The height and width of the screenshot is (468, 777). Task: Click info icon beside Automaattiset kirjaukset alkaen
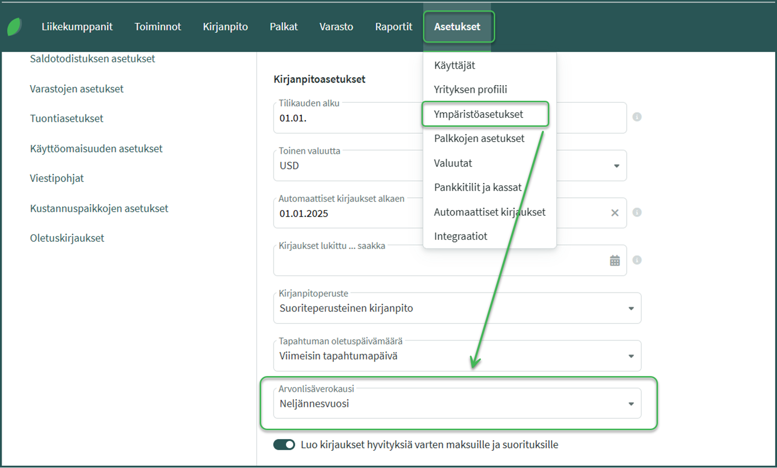point(637,212)
